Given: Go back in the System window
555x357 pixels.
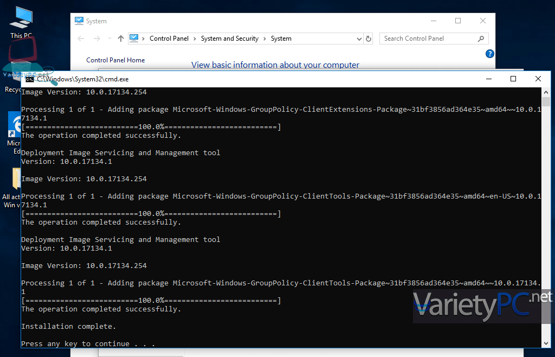Looking at the screenshot, I should pos(81,39).
